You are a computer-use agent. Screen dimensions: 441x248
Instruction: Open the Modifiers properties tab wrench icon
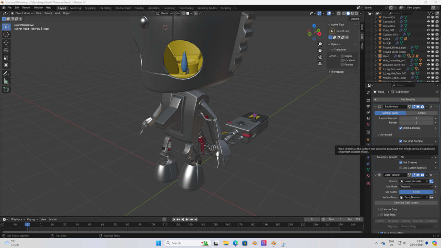click(x=368, y=145)
